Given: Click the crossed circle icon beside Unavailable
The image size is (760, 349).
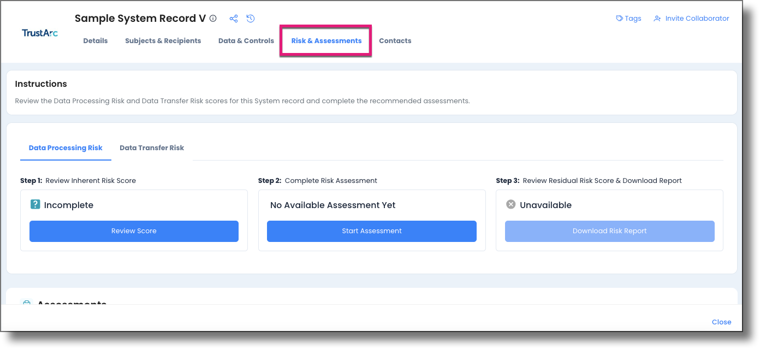Looking at the screenshot, I should tap(510, 204).
